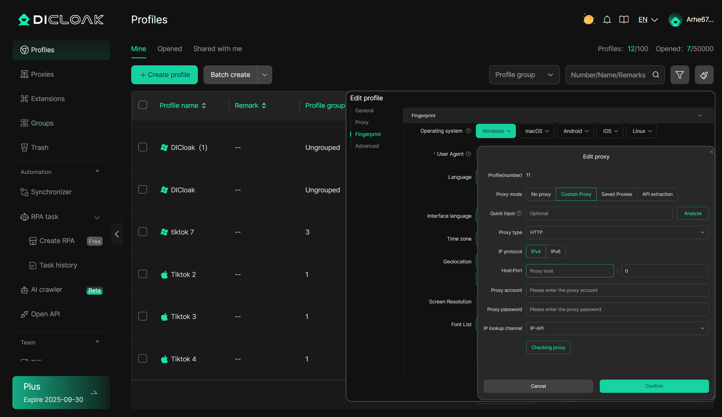
Task: Check the checkbox for profile tiktok 7
Action: (143, 232)
